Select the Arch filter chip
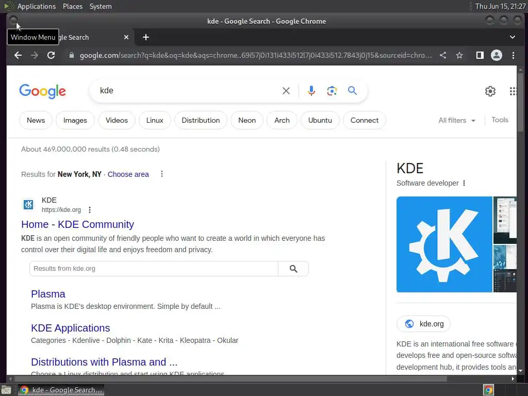528x396 pixels. [x=282, y=120]
